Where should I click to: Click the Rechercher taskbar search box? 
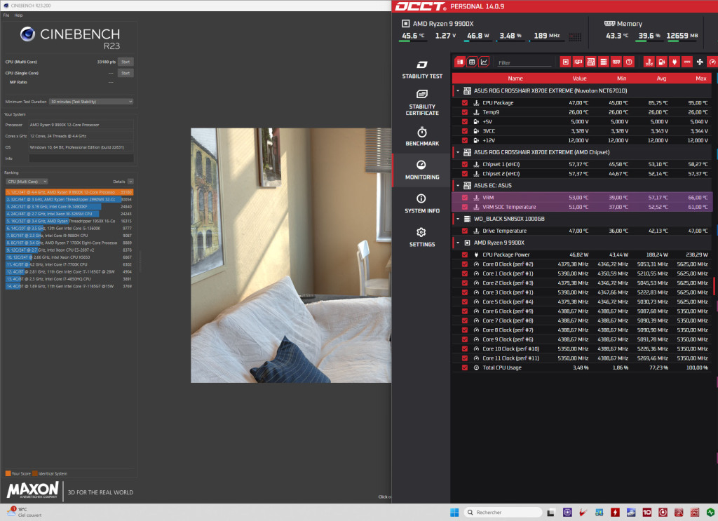pos(502,513)
